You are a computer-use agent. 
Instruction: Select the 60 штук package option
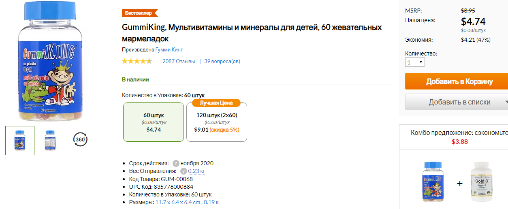(154, 122)
